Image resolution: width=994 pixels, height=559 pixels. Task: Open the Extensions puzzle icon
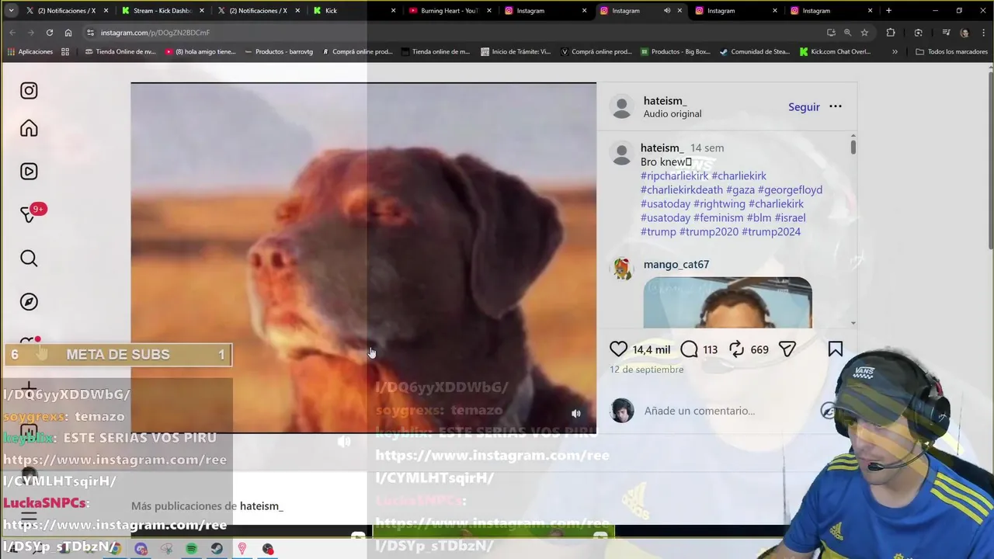pos(891,33)
